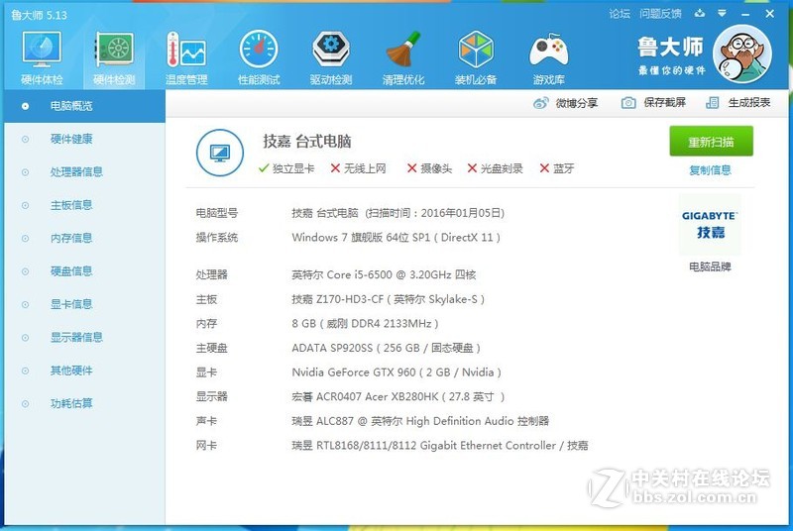
Task: Click the GIGABYTE brand logo thumbnail
Action: (x=710, y=225)
